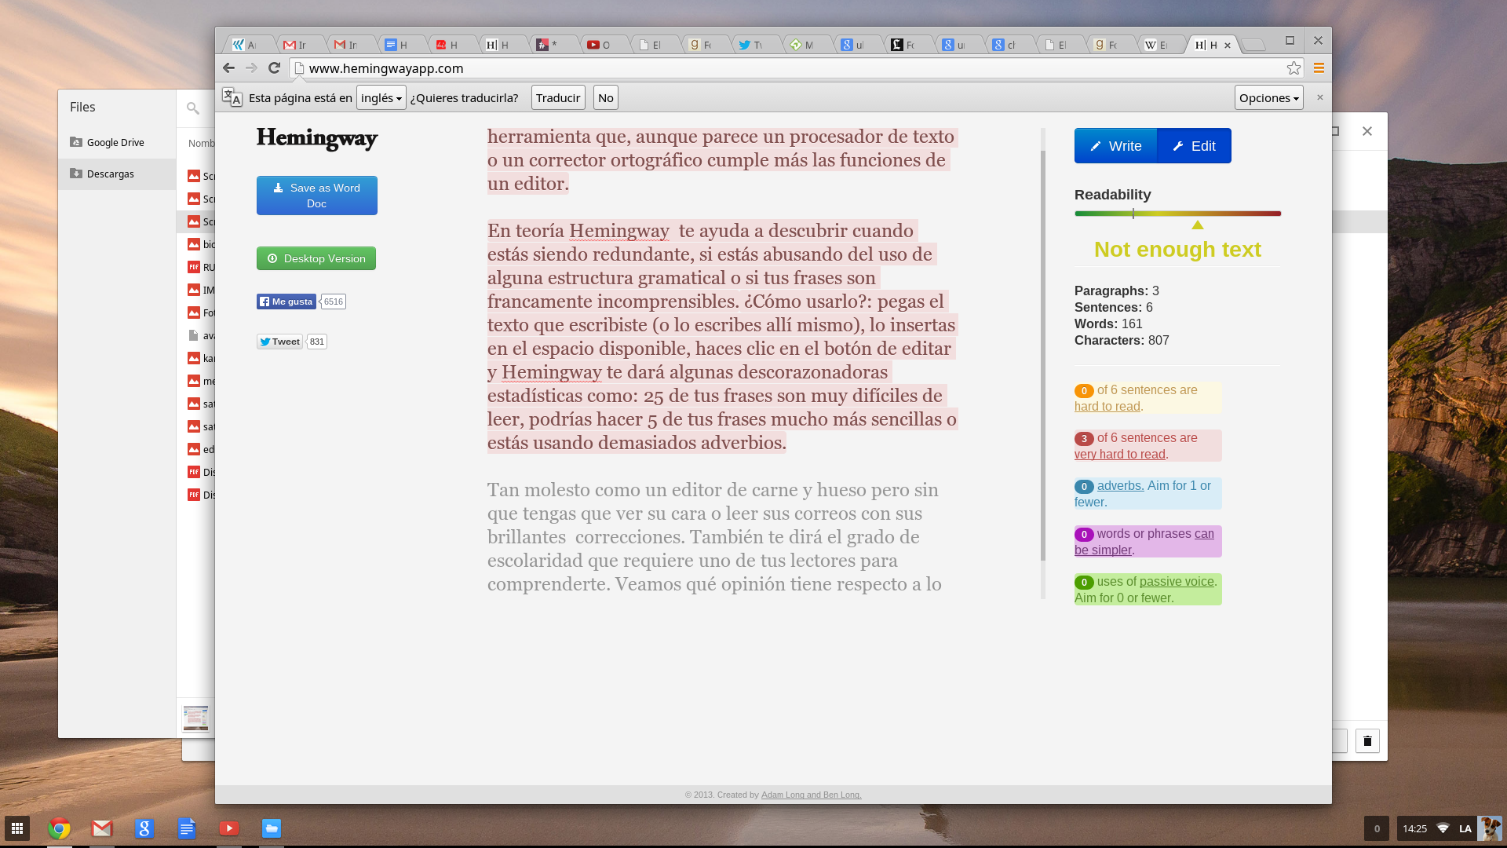Open the Adam Long and Ben Long link
1507x848 pixels.
811,795
